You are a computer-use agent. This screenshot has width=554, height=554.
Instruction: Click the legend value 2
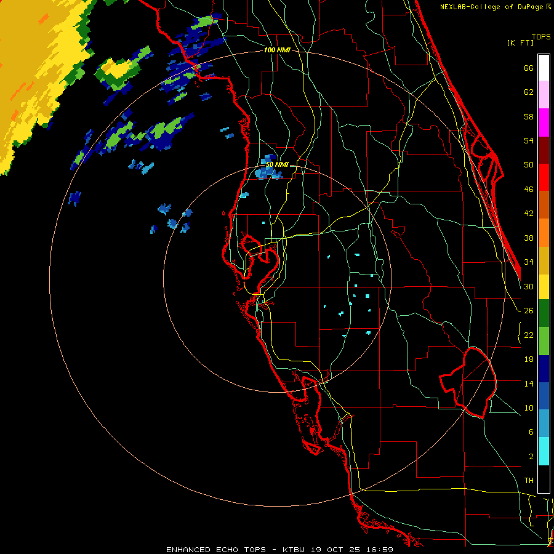click(531, 457)
